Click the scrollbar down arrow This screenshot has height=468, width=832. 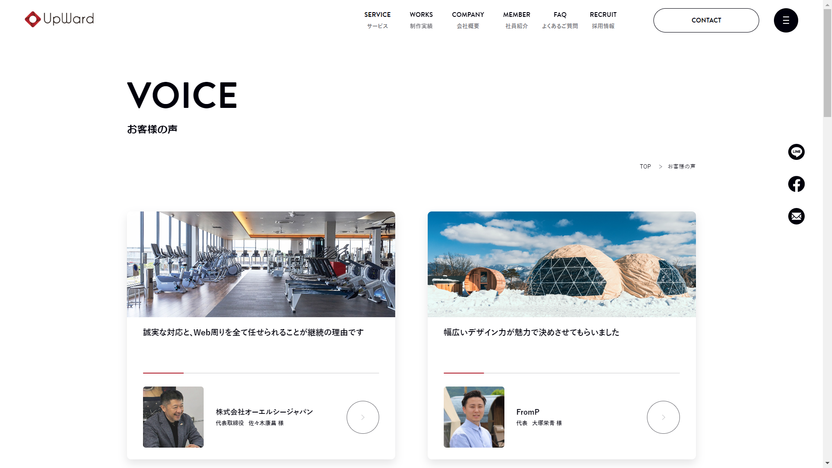point(827,463)
